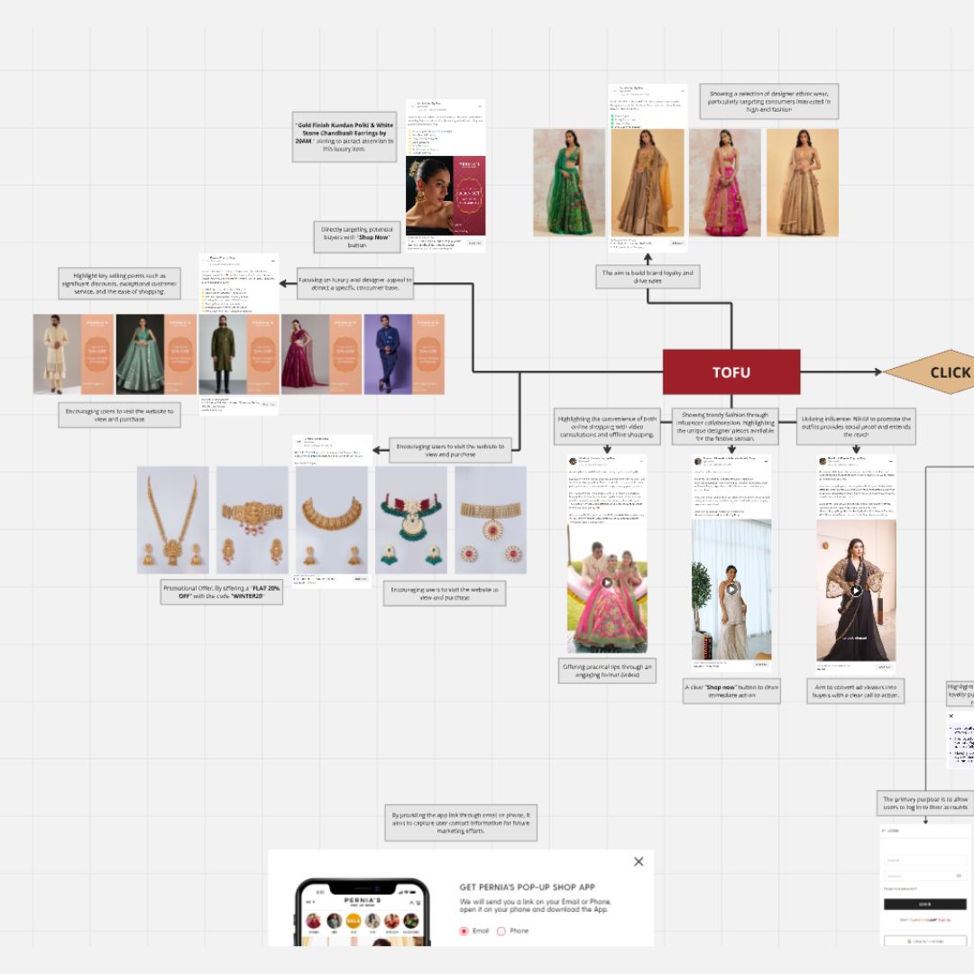Select the Email radio option
The height and width of the screenshot is (974, 974).
(x=464, y=931)
